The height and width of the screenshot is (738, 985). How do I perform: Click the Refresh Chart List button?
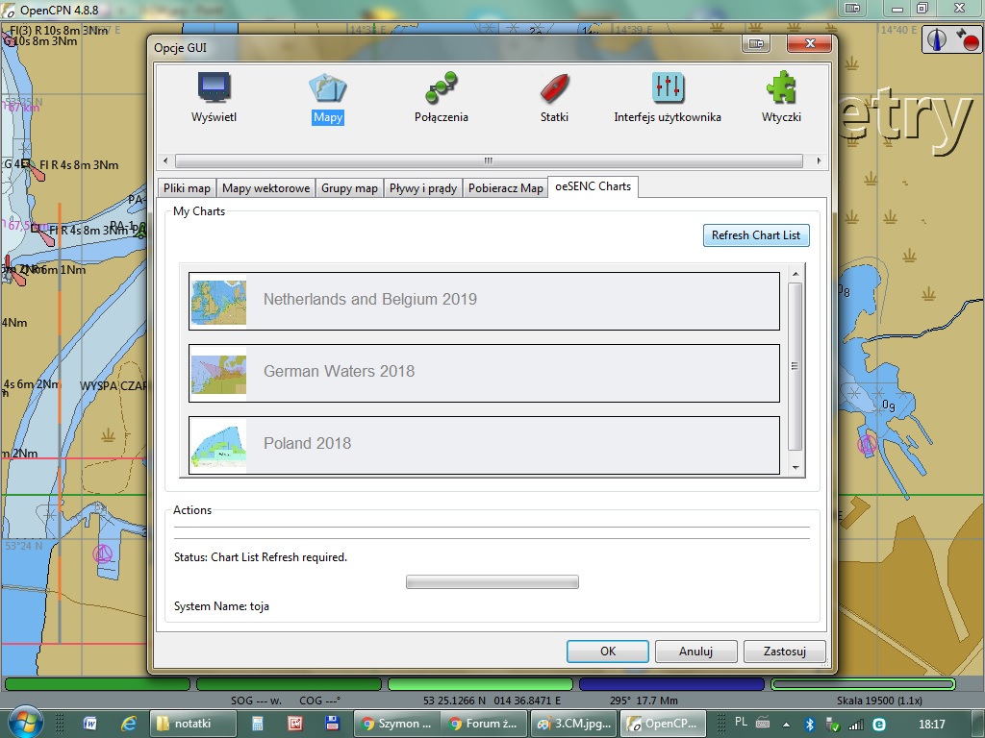(x=756, y=235)
